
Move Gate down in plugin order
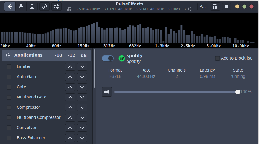point(82,87)
